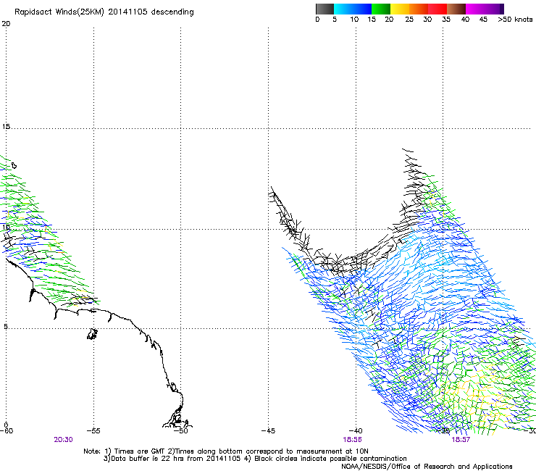
Task: Click the purple swath time '18:57'
Action: [x=461, y=440]
